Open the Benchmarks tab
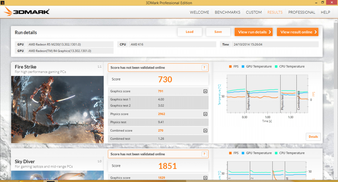Image resolution: width=338 pixels, height=182 pixels. click(227, 12)
